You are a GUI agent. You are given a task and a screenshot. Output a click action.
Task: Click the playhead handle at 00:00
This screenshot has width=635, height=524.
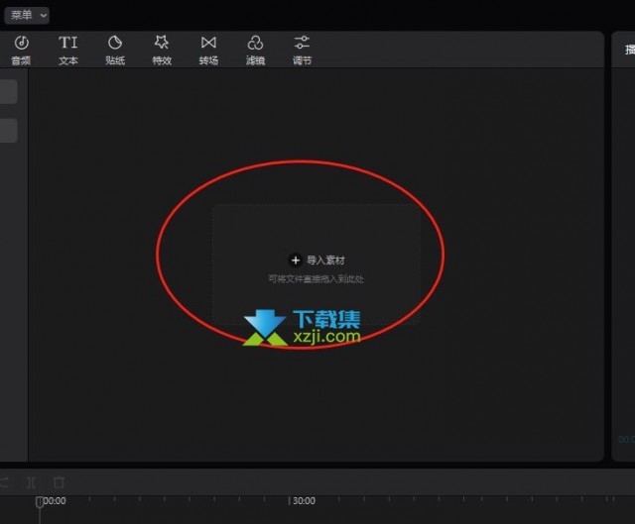click(x=40, y=502)
